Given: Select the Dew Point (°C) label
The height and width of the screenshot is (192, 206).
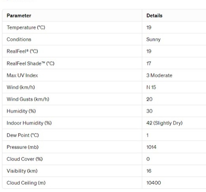Looking at the screenshot, I should click(x=23, y=135).
